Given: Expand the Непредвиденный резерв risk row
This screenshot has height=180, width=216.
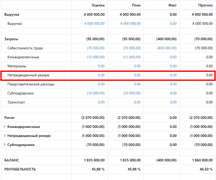Looking at the screenshot, I should click(5, 136).
